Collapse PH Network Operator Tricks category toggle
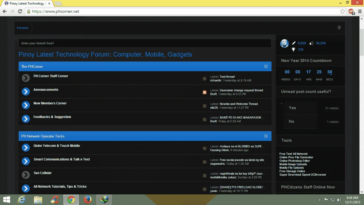 (x=266, y=136)
